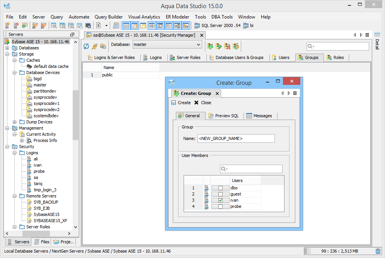
Task: Refresh the Security Manager view
Action: (86, 46)
